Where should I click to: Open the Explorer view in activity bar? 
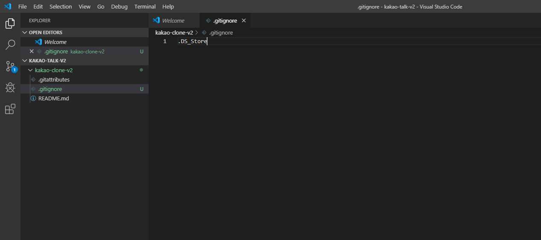(x=10, y=23)
